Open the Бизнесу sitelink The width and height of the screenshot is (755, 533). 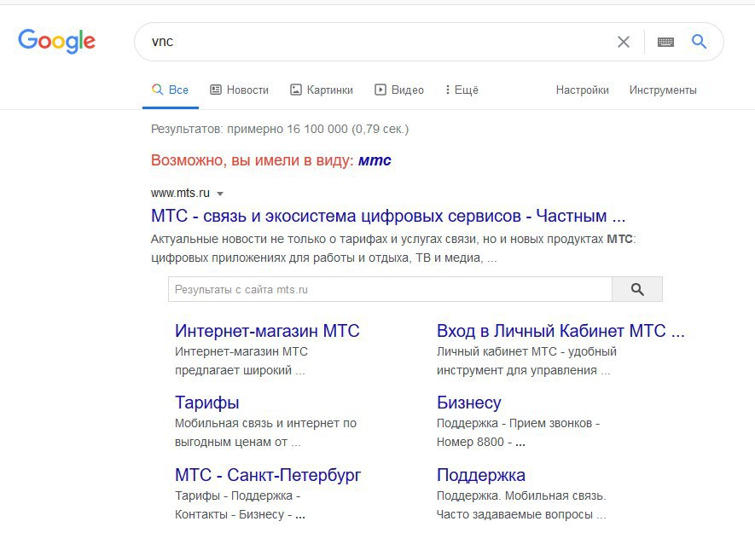click(469, 403)
